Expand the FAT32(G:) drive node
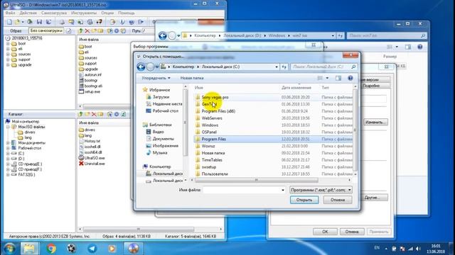 click(8, 175)
